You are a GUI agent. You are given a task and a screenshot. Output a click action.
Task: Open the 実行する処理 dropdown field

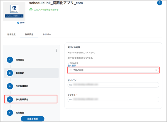click(x=113, y=70)
